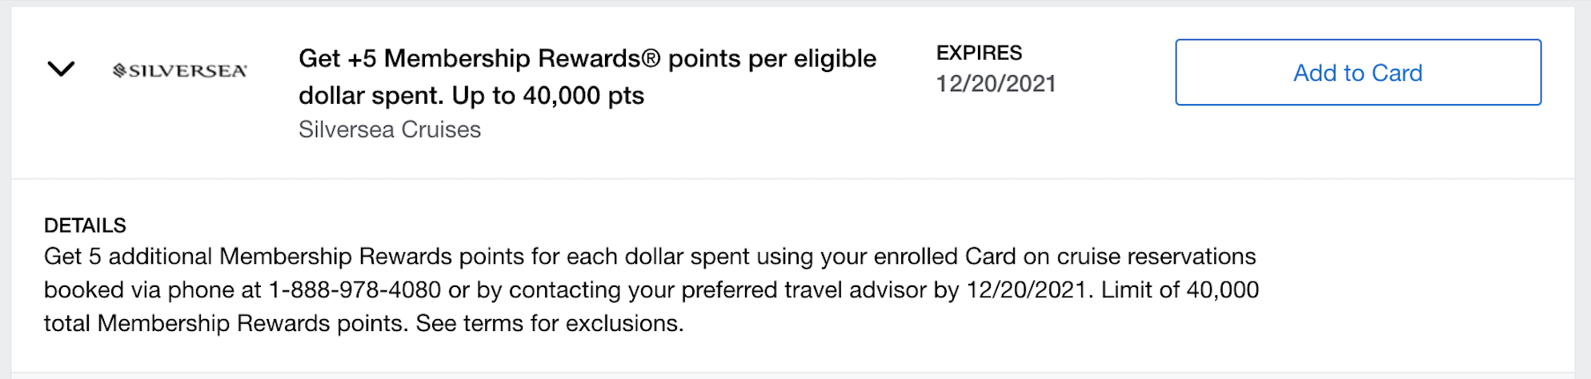
Task: Click the Limit of 40,000 text in details
Action: pyautogui.click(x=1180, y=289)
